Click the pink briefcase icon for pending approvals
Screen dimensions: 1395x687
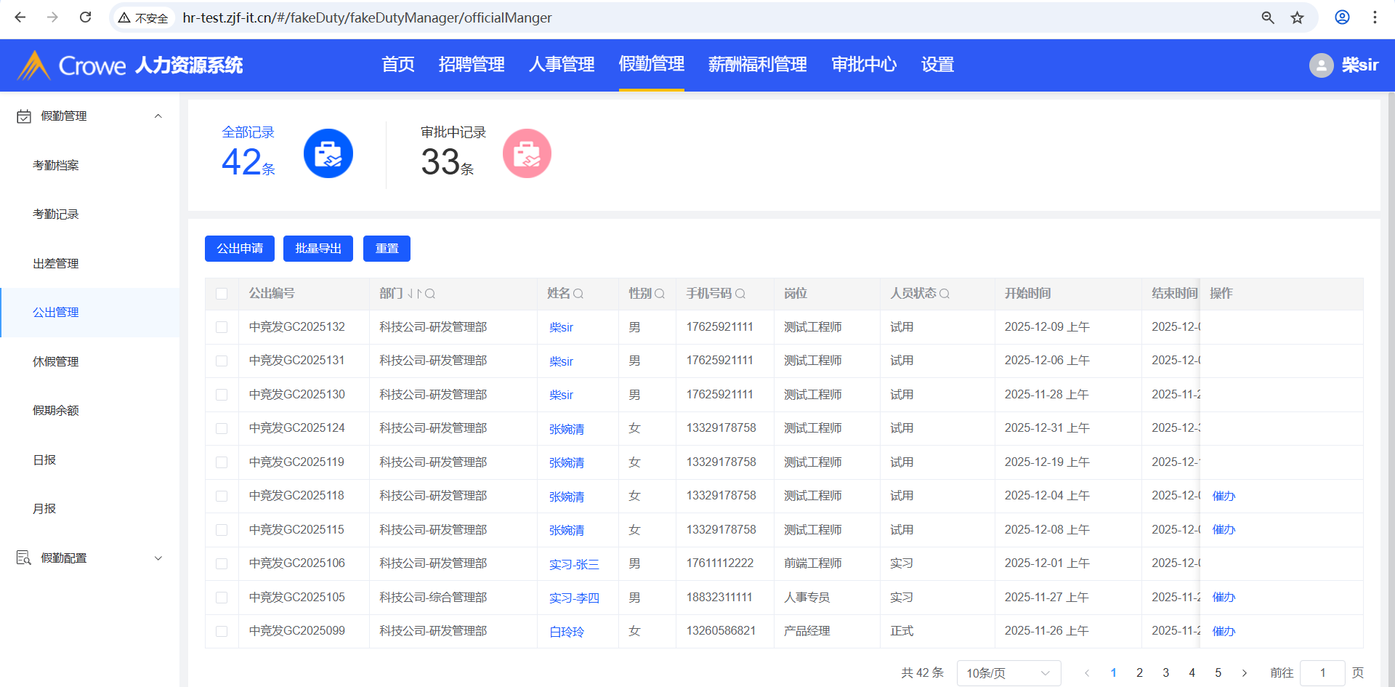pos(527,153)
